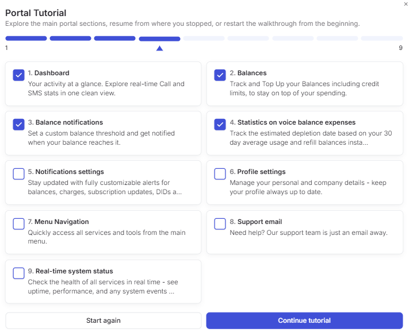This screenshot has width=413, height=336.
Task: Open the Real-time system status card
Action: click(x=104, y=281)
